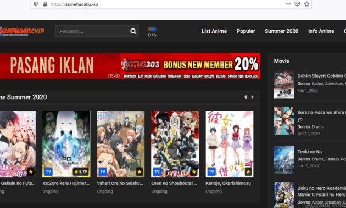Viewport: 346px width, 208px height.
Task: Open Enen no Shouboutai poster thumbnail
Action: [x=175, y=144]
